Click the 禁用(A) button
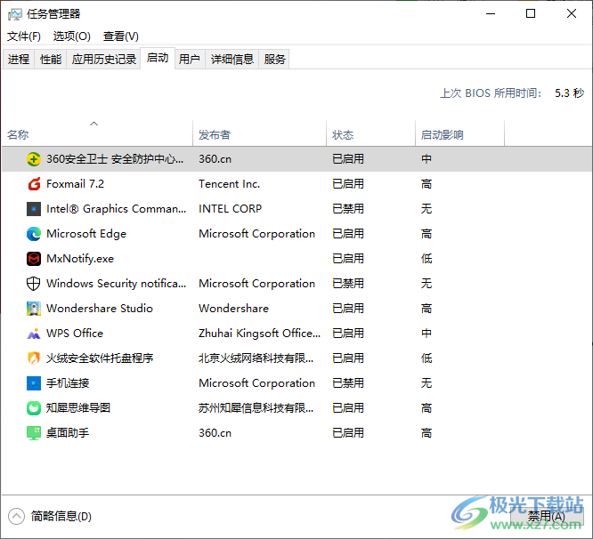The image size is (593, 539). [x=547, y=516]
